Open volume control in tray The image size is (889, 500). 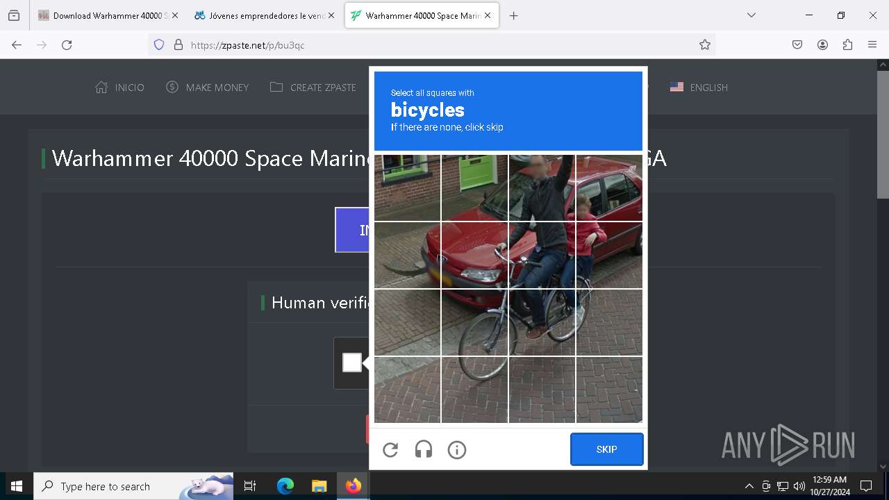click(x=799, y=486)
